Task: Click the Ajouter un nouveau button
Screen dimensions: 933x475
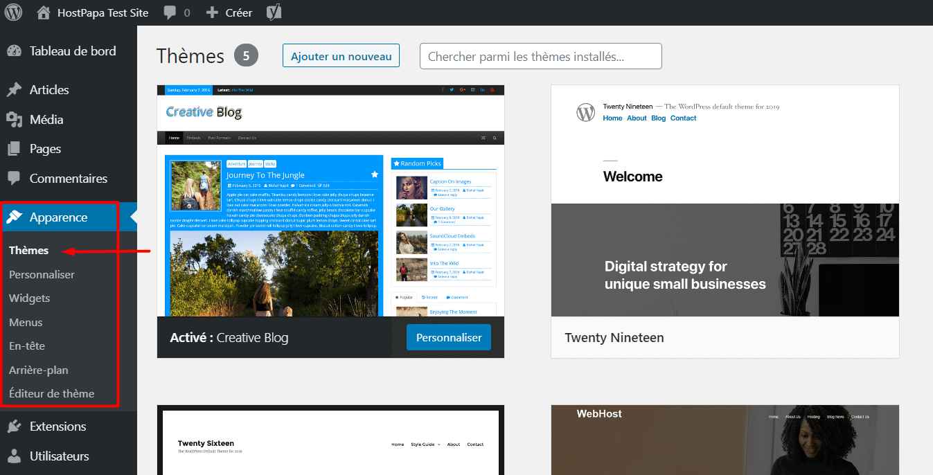Action: (341, 56)
